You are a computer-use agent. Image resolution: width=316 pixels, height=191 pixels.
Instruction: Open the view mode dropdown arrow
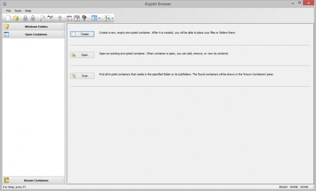click(x=99, y=19)
